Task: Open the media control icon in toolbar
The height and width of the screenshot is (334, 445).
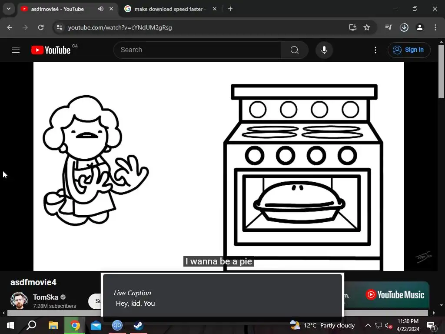Action: coord(388,27)
